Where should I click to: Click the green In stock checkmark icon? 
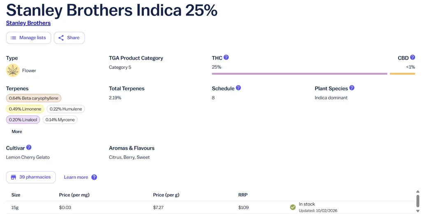click(293, 207)
